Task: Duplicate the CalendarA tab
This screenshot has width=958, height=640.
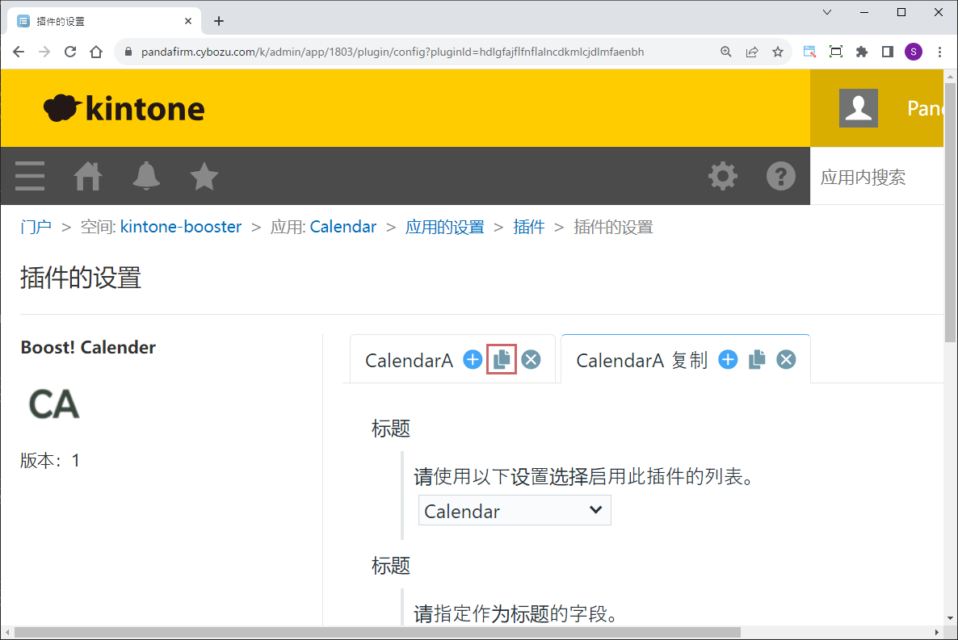Action: tap(502, 360)
